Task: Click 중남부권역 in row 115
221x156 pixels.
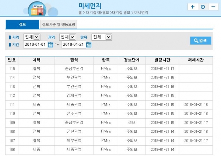Action: (x=74, y=69)
